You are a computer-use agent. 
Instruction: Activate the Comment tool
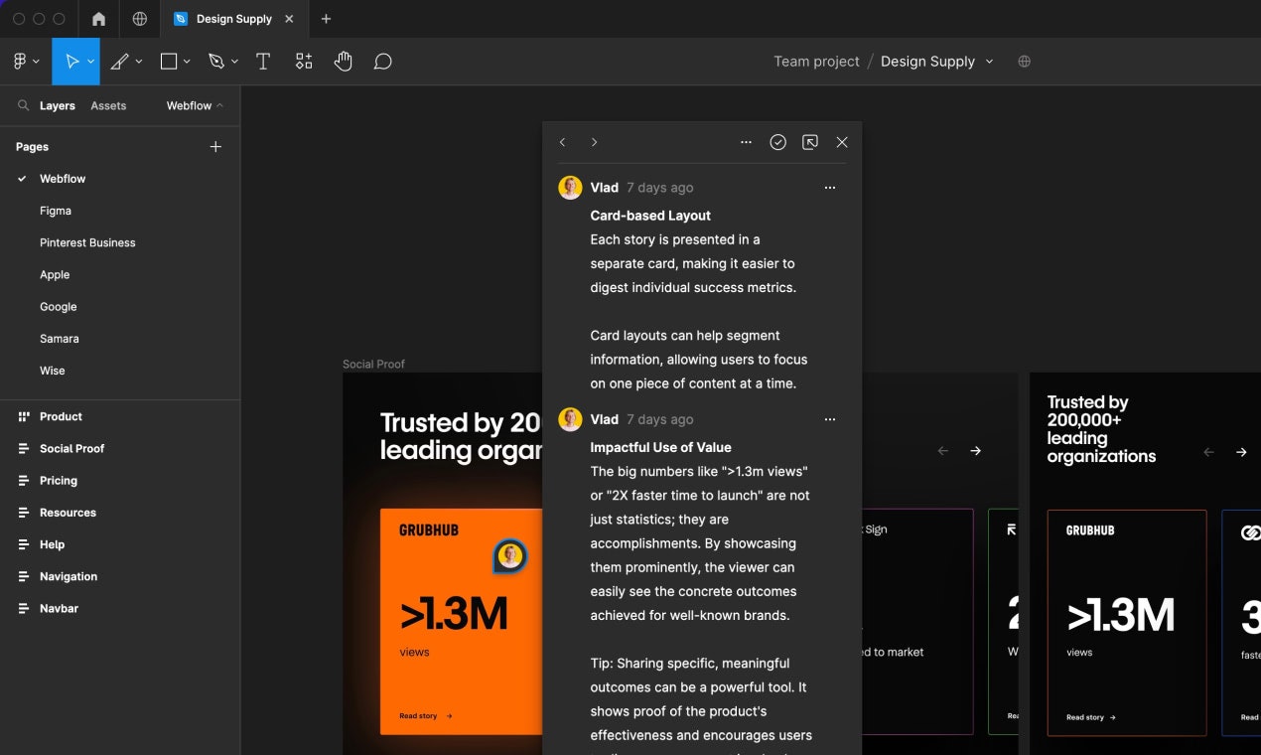[x=382, y=62]
